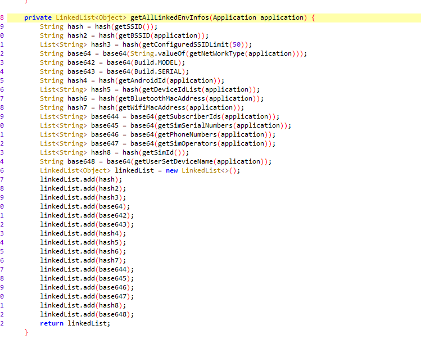The width and height of the screenshot is (421, 339).
Task: Click Build.MODEL reference
Action: click(x=156, y=62)
